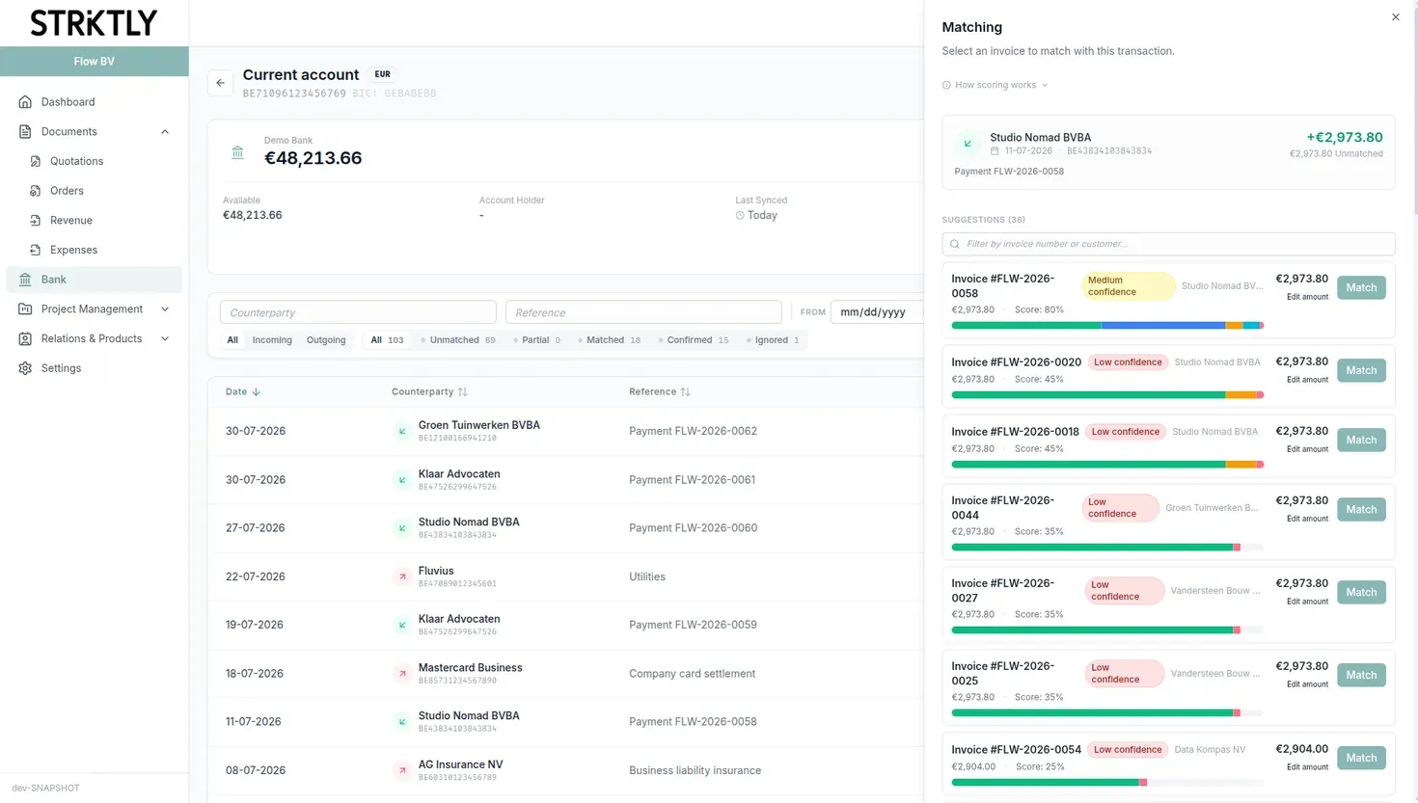Expand the Project Management section
This screenshot has width=1418, height=803.
click(165, 309)
